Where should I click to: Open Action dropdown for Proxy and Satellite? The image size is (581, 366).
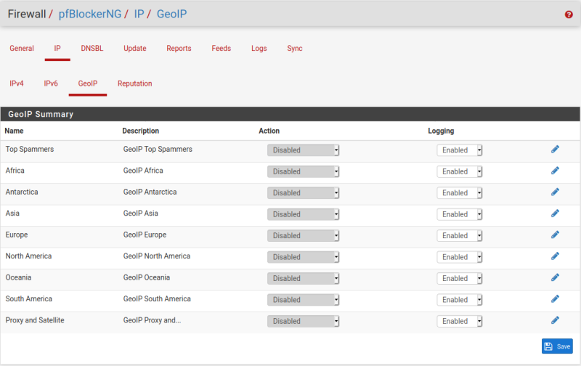tap(303, 321)
